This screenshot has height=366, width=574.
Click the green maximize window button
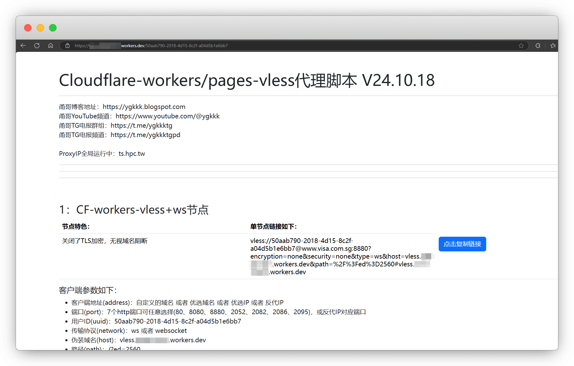tap(53, 28)
